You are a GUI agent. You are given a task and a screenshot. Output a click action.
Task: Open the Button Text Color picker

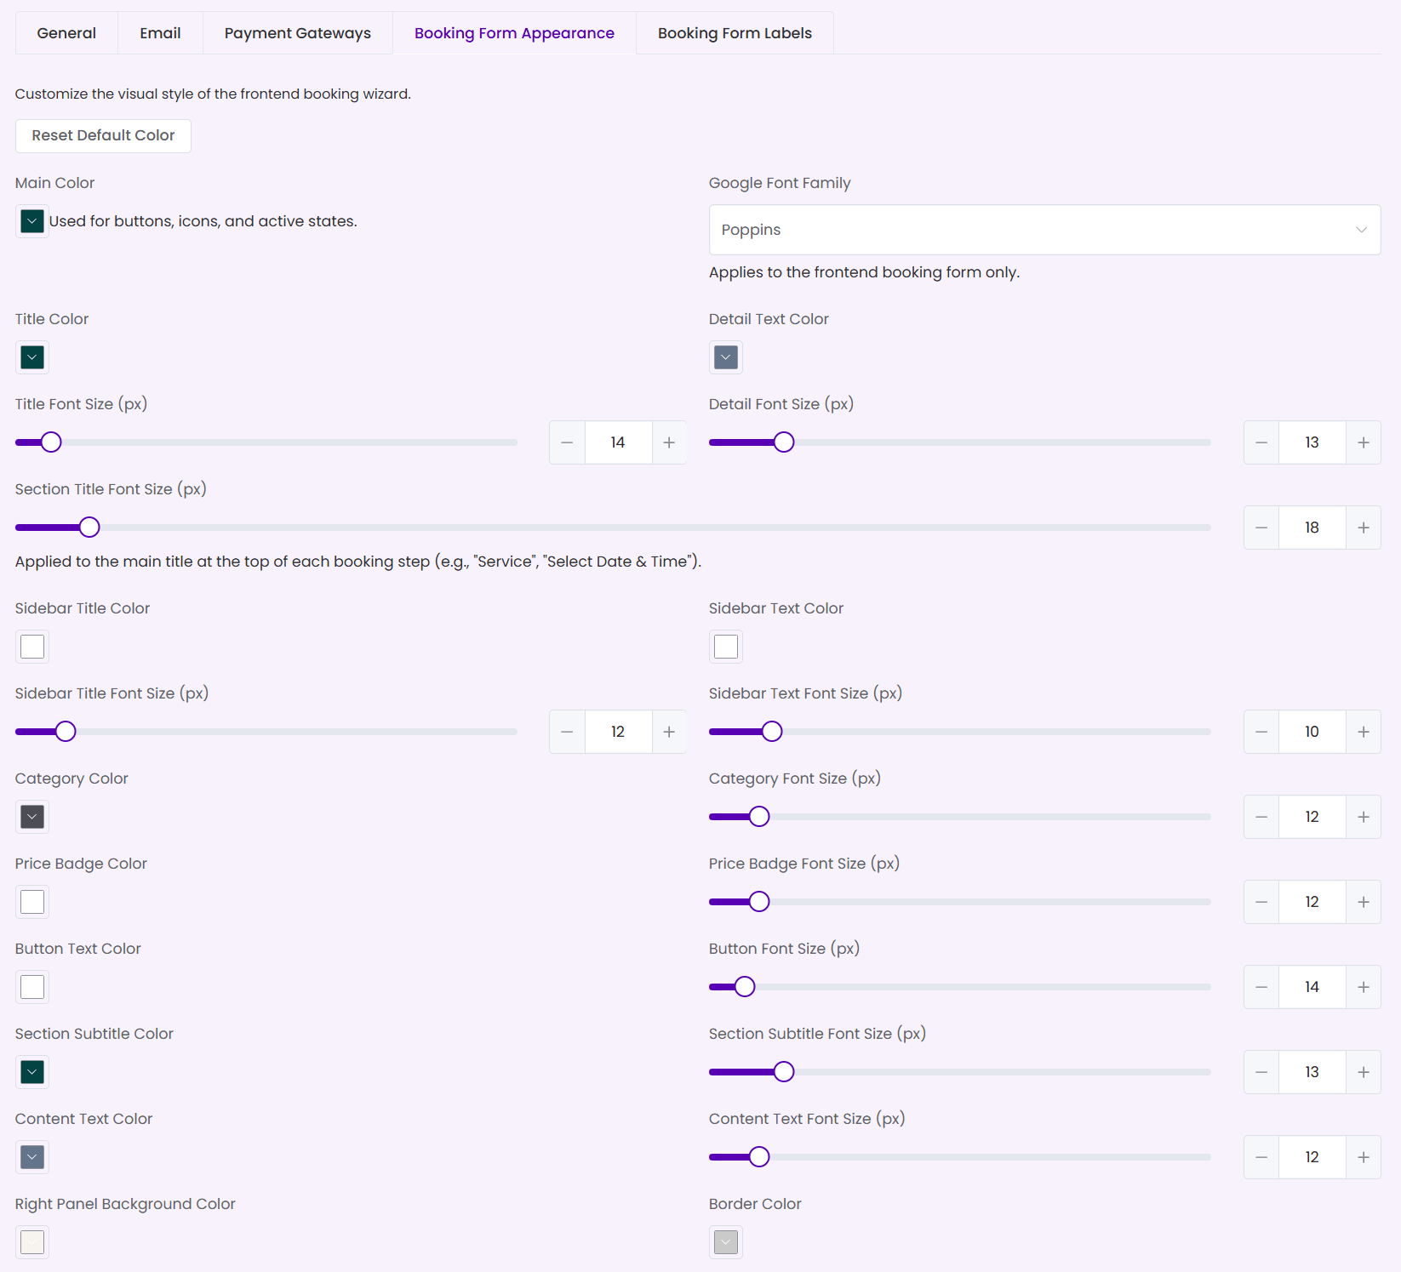tap(32, 987)
